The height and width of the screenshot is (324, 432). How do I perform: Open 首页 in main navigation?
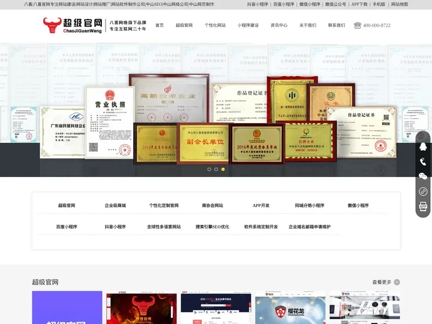160,25
